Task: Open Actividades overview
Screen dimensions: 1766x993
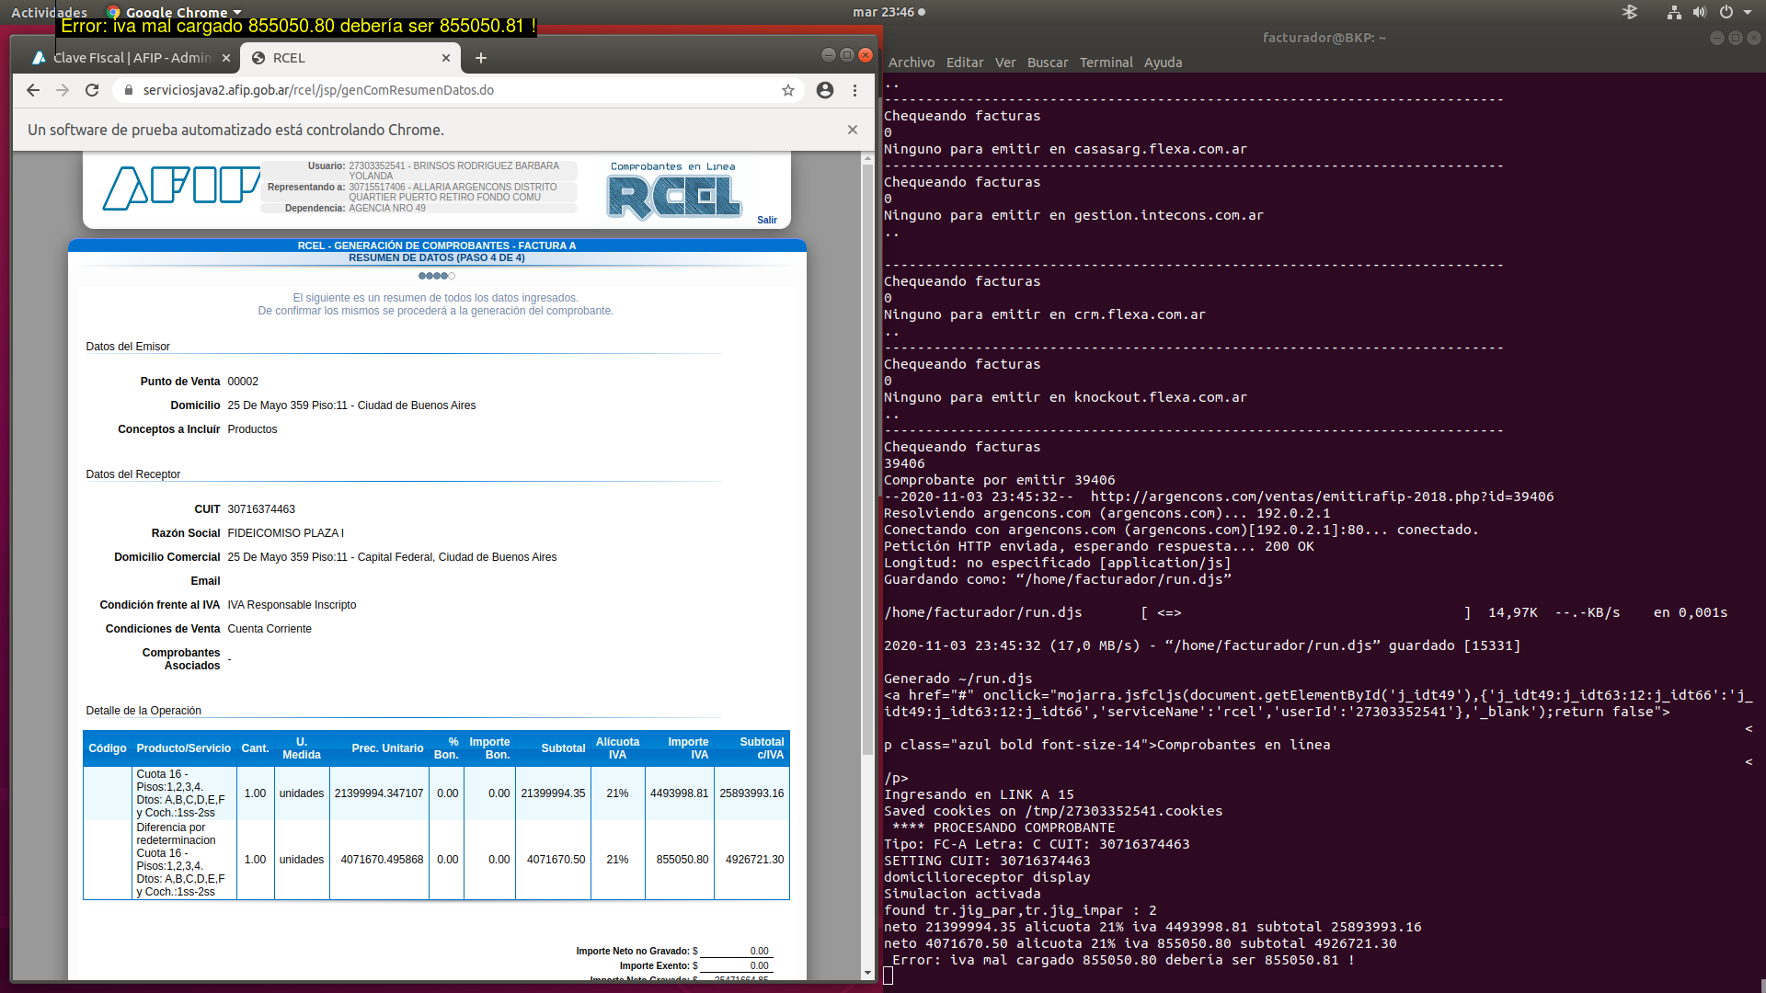Action: click(49, 12)
